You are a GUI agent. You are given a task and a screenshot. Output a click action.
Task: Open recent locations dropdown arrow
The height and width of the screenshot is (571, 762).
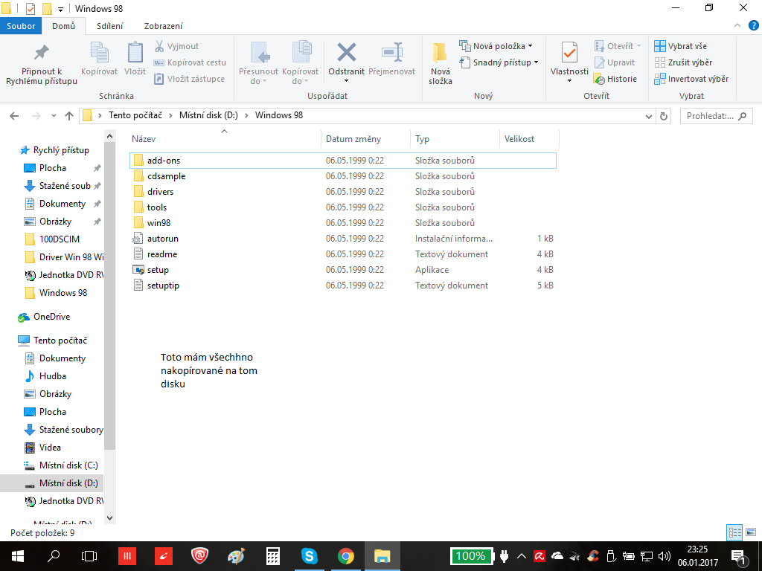click(x=54, y=116)
